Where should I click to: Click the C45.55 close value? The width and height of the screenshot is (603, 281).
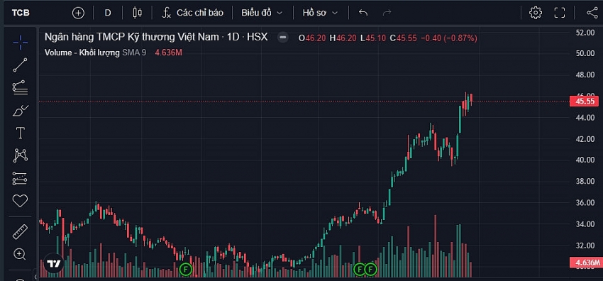click(x=403, y=38)
